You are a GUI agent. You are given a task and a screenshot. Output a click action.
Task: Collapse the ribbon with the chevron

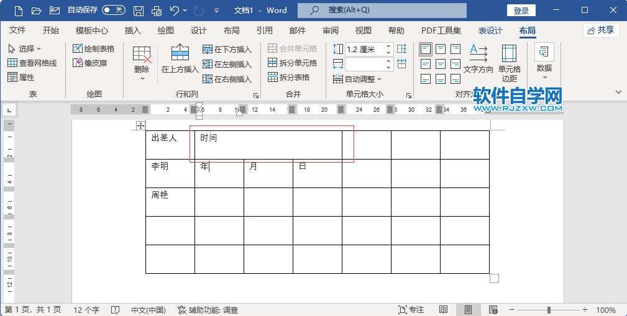point(618,93)
